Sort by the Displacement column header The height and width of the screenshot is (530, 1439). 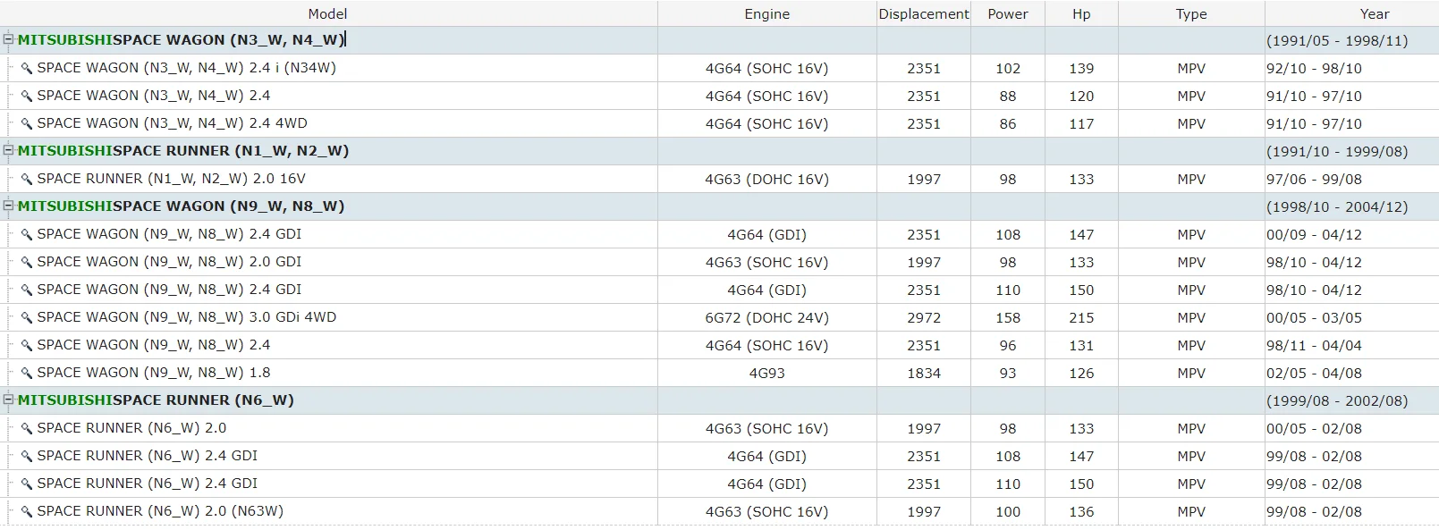[x=924, y=13]
